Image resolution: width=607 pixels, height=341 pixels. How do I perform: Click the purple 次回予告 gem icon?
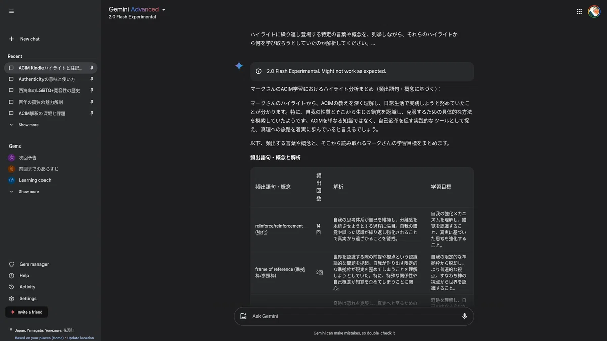11,158
